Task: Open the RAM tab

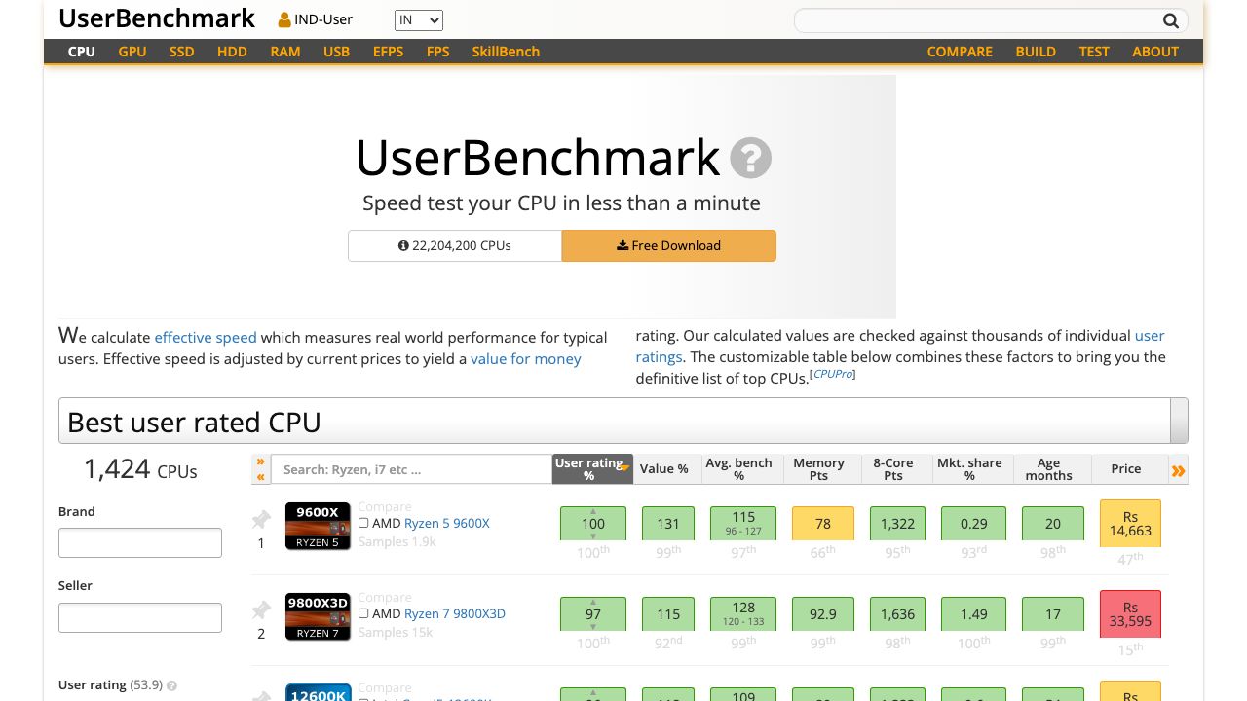Action: click(x=285, y=52)
